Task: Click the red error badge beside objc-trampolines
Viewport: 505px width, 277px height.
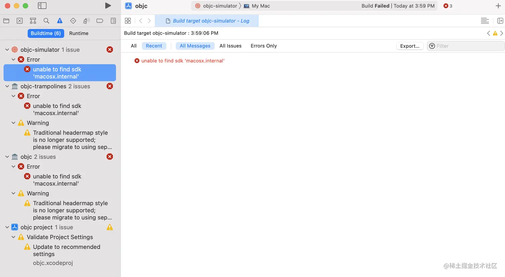Action: [x=110, y=86]
